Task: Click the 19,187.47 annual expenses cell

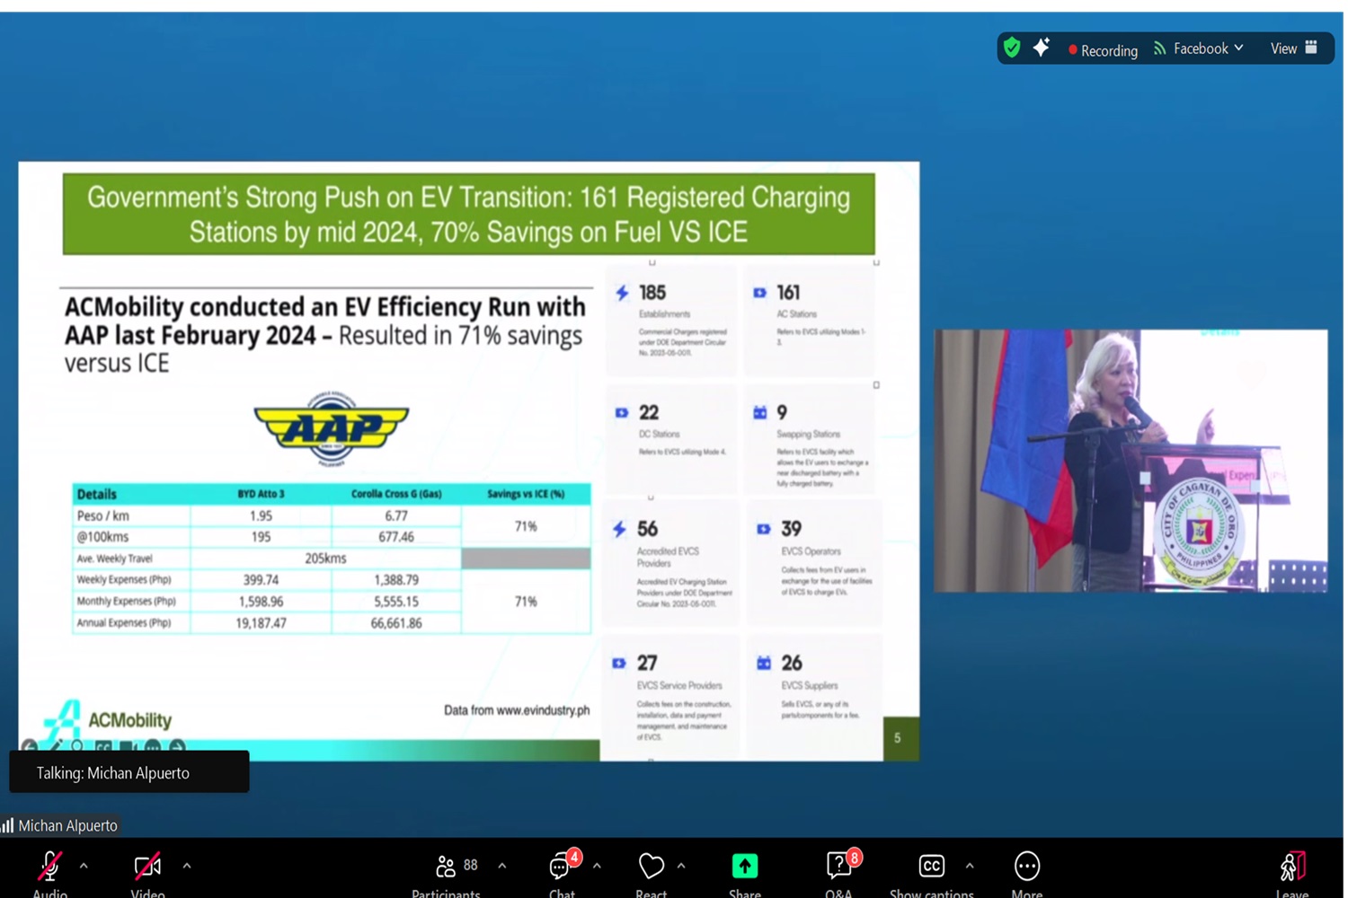Action: click(261, 622)
